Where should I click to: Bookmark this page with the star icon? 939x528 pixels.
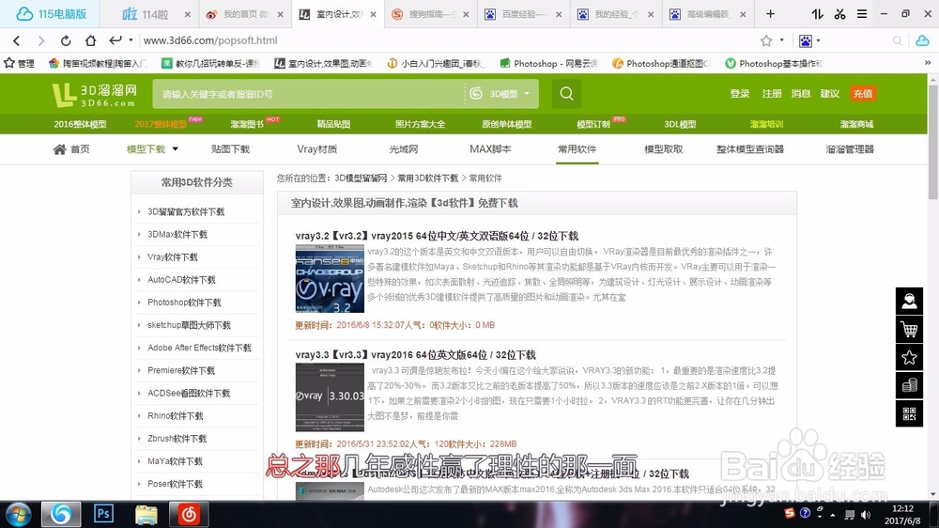(x=766, y=40)
